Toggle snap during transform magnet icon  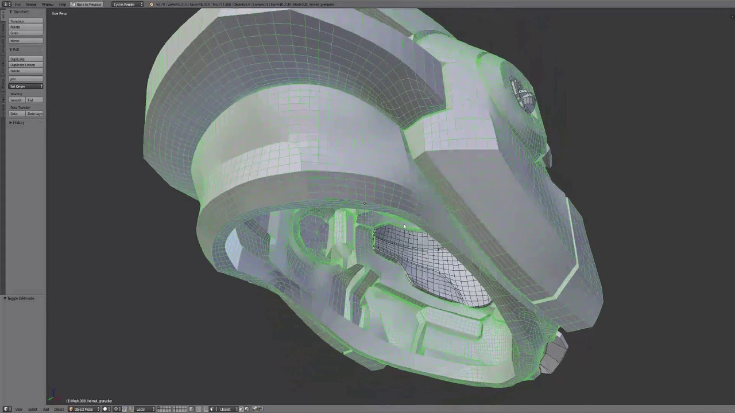206,409
